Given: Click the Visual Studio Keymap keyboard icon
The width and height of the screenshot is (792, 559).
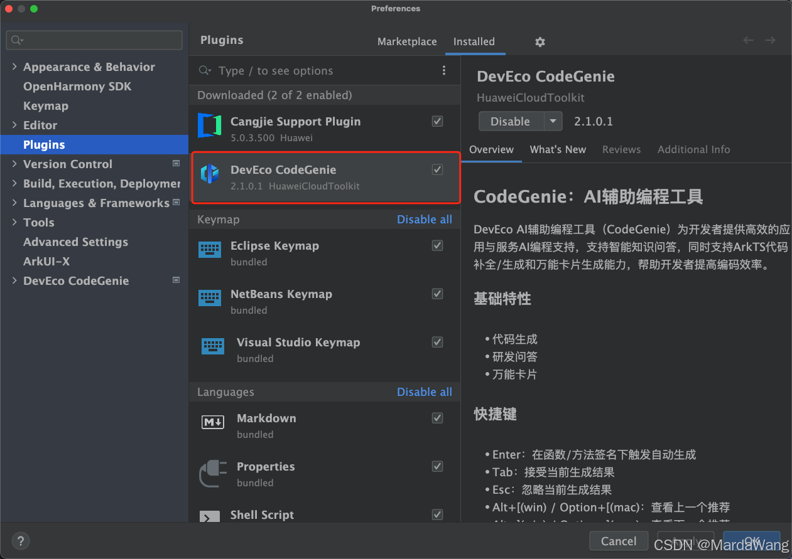Looking at the screenshot, I should tap(213, 346).
